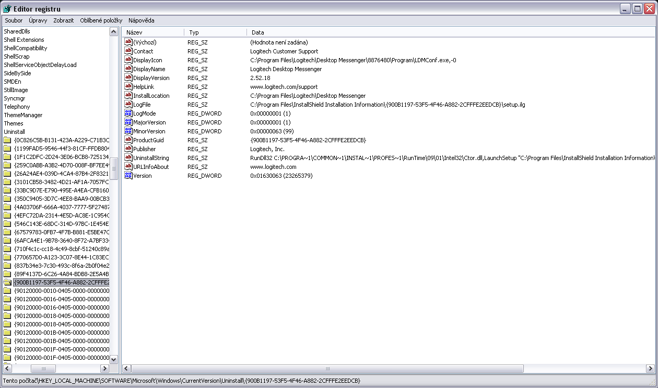The height and width of the screenshot is (388, 658).
Task: Select the Shell Extensions key
Action: click(x=24, y=40)
